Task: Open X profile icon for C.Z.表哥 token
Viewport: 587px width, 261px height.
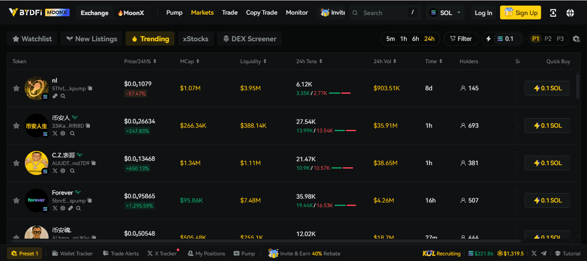Action: pyautogui.click(x=55, y=171)
